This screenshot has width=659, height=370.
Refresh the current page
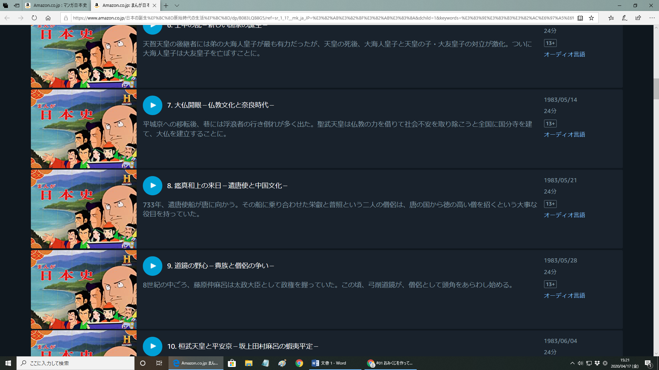click(x=34, y=18)
